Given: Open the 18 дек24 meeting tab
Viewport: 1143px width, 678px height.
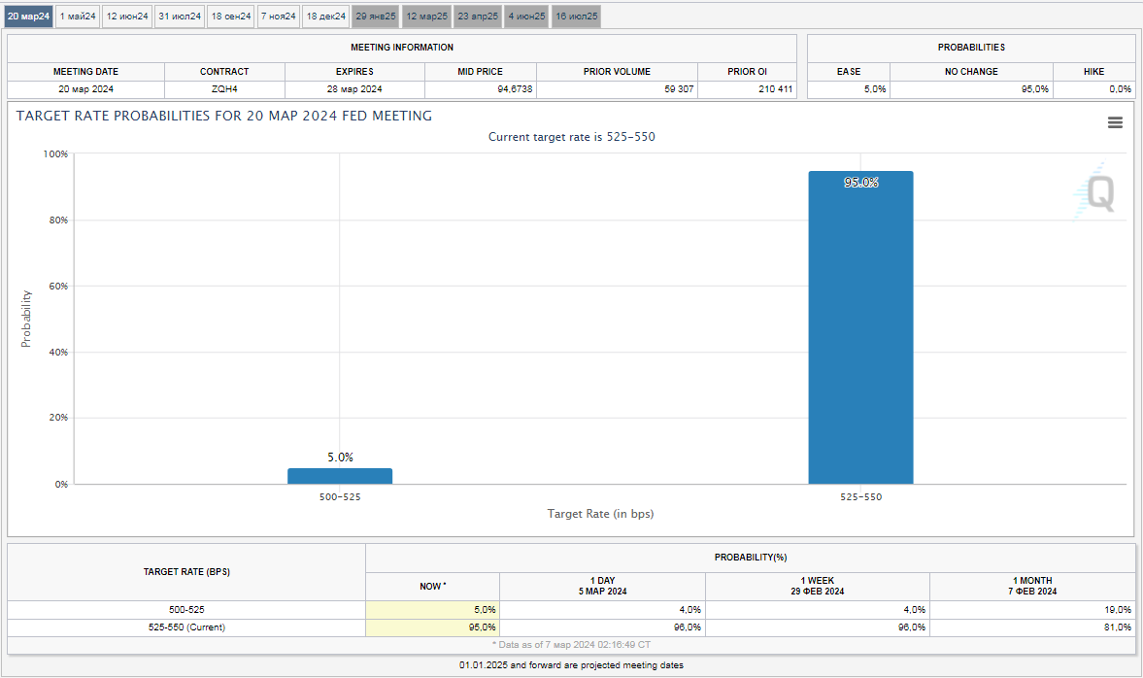Looking at the screenshot, I should [x=325, y=17].
